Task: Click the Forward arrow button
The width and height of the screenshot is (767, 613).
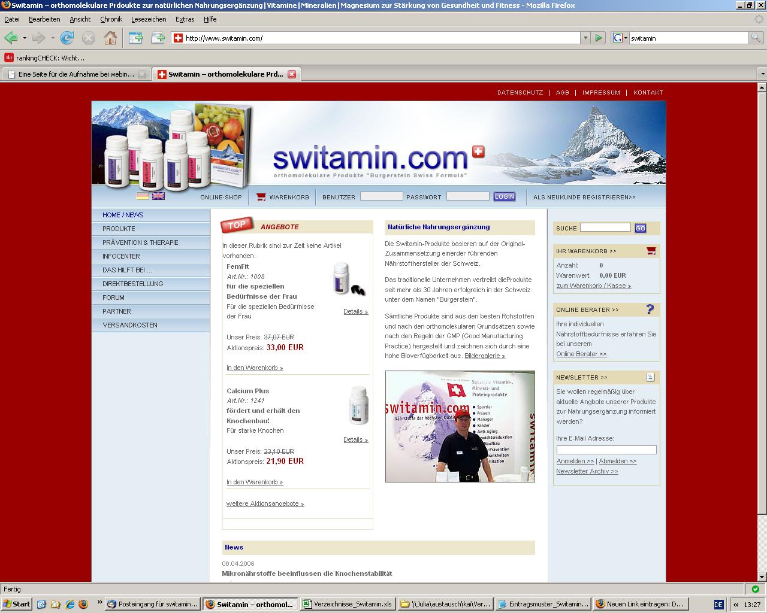Action: (38, 38)
